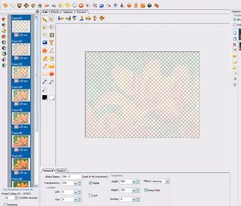Viewport: 241px width, 206px height.
Task: Select the red blob fill tool
Action: coord(52,74)
